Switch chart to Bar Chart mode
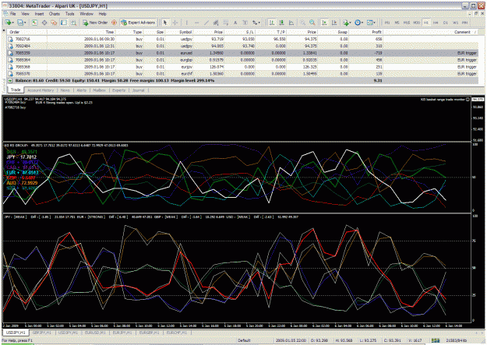The width and height of the screenshot is (487, 345). coord(271,23)
